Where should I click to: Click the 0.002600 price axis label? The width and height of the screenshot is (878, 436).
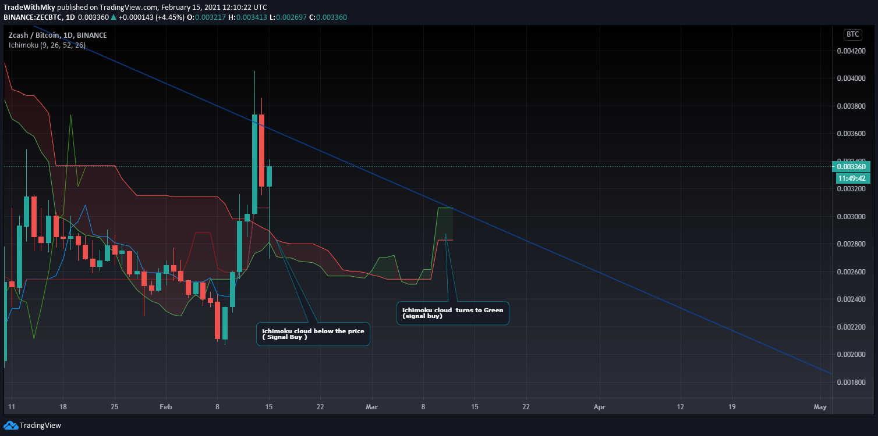tap(851, 271)
